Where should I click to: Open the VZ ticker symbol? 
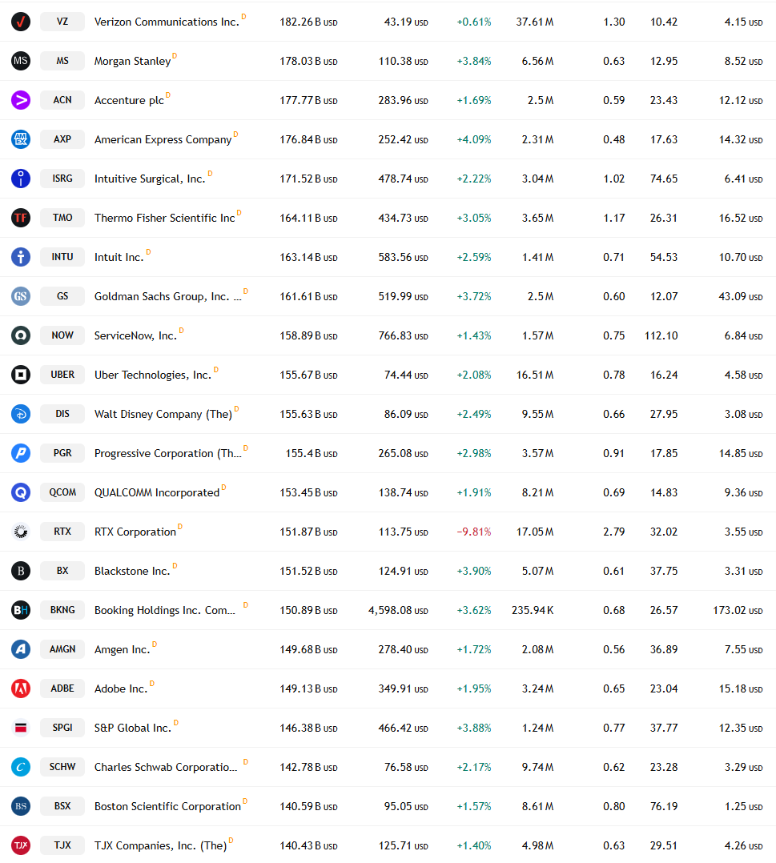pos(62,22)
